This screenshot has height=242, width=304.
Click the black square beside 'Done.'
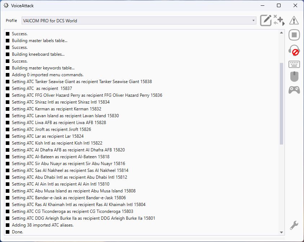[8, 232]
